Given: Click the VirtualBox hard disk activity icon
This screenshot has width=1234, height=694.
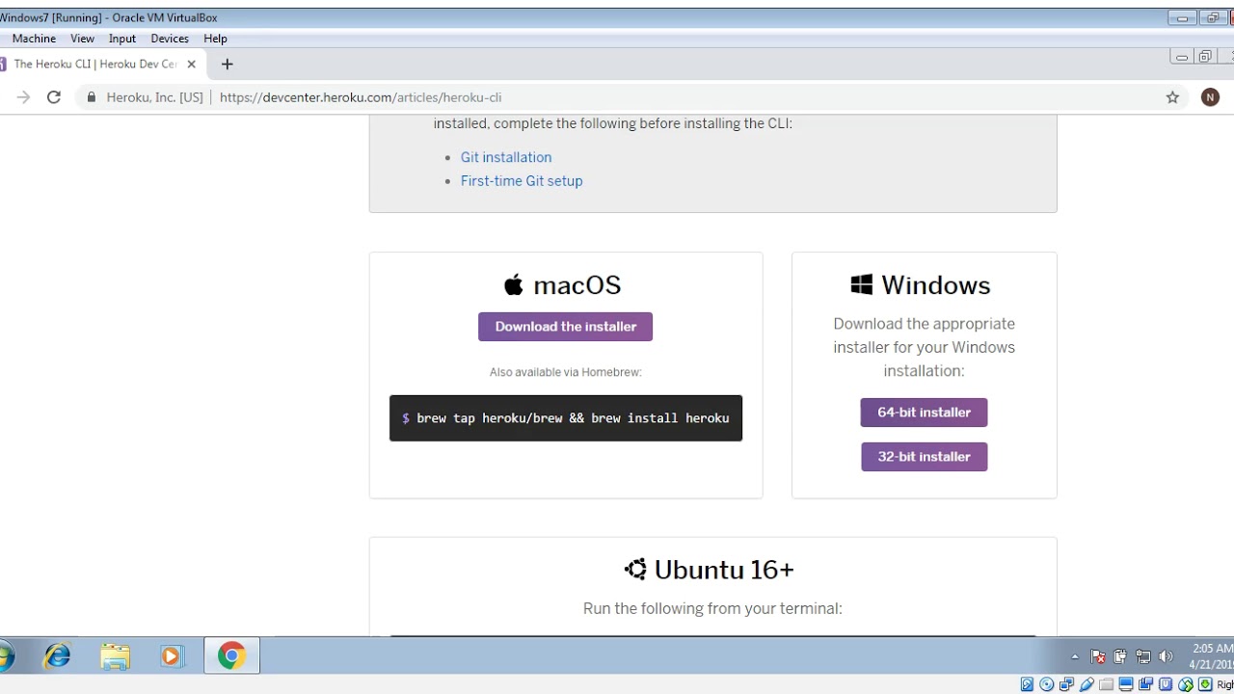Looking at the screenshot, I should (x=1027, y=684).
